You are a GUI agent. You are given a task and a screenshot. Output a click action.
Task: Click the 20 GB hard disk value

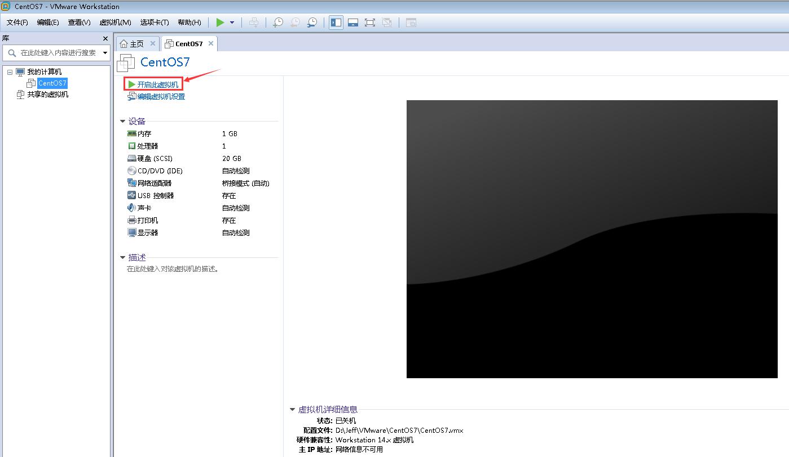(232, 159)
